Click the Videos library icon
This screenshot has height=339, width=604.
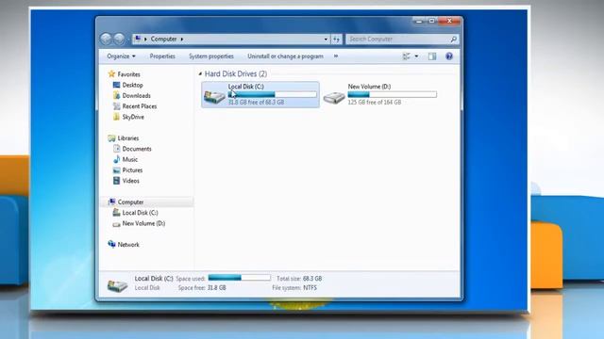(116, 181)
